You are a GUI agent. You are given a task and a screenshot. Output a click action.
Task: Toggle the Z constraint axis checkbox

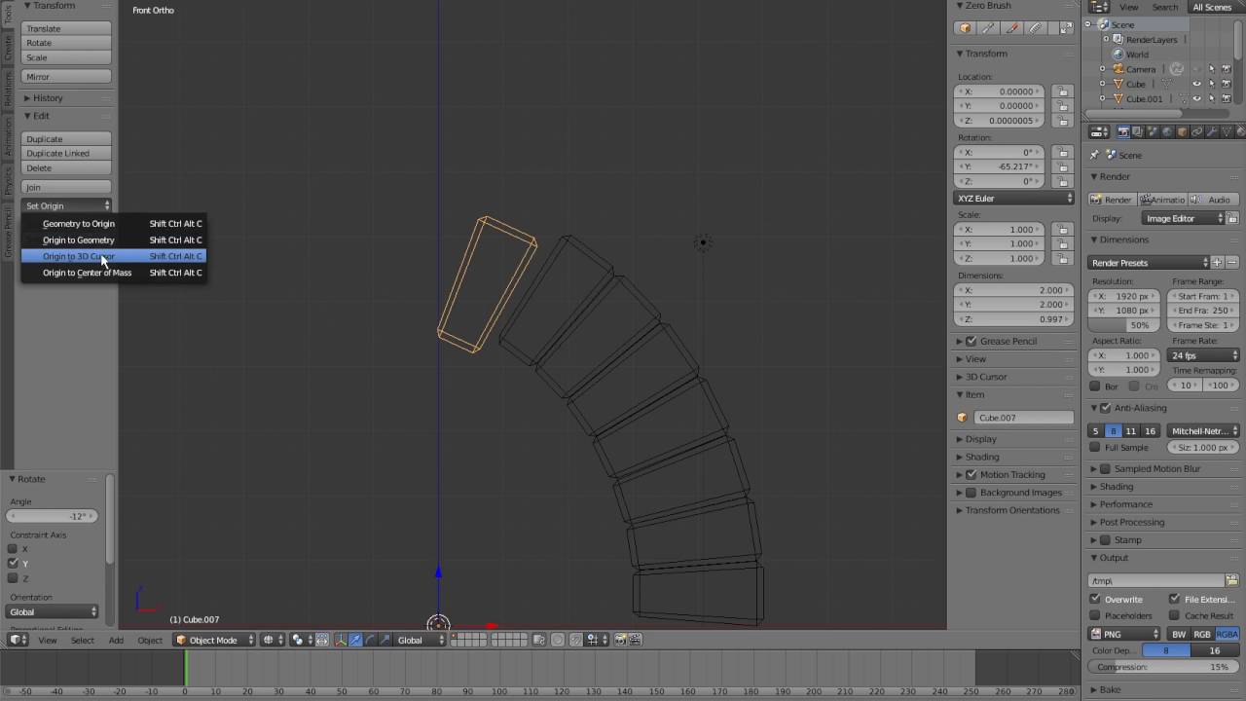13,578
